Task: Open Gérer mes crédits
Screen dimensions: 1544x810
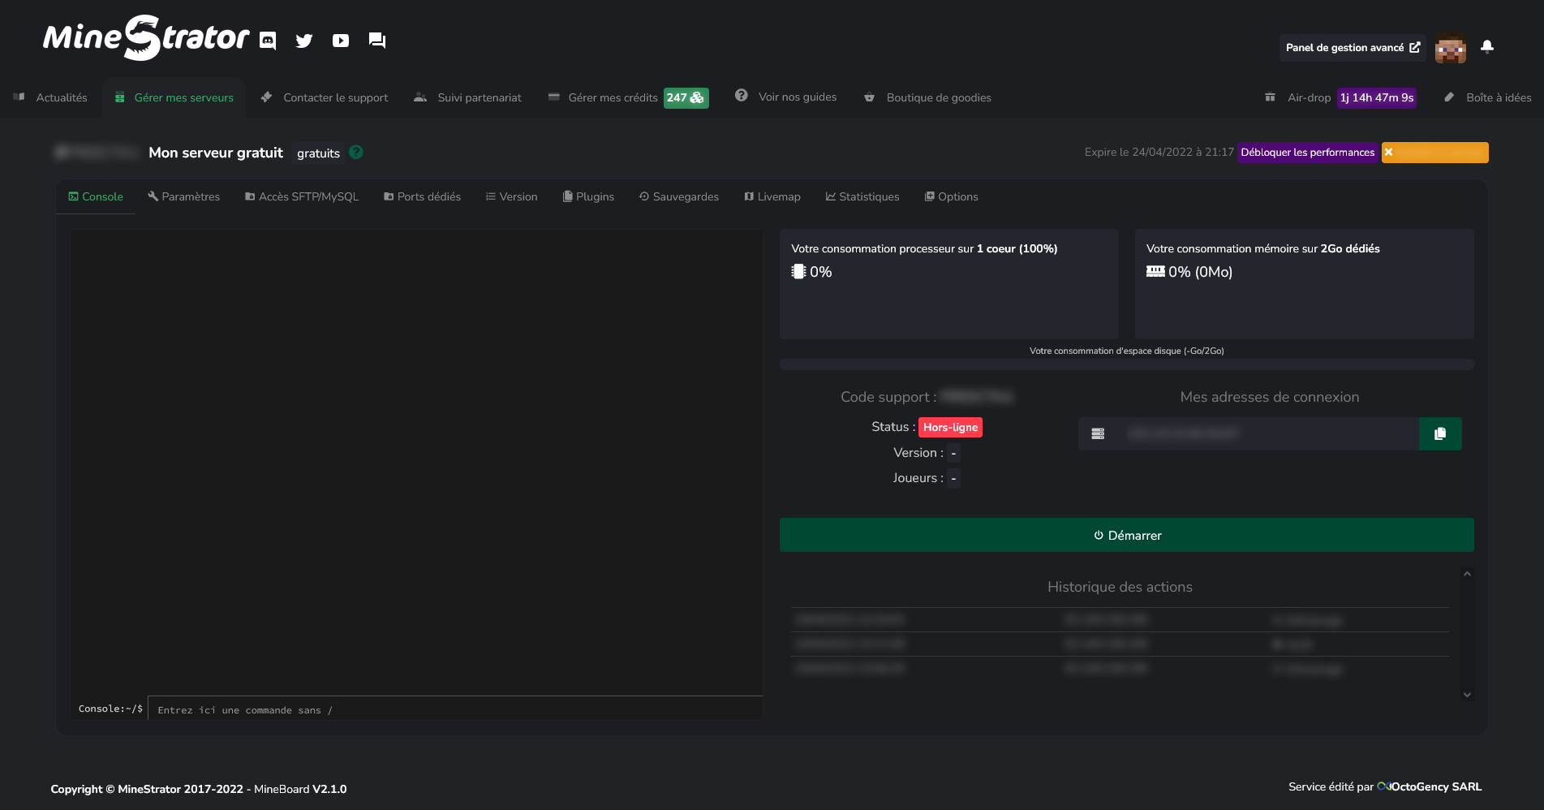Action: (628, 97)
